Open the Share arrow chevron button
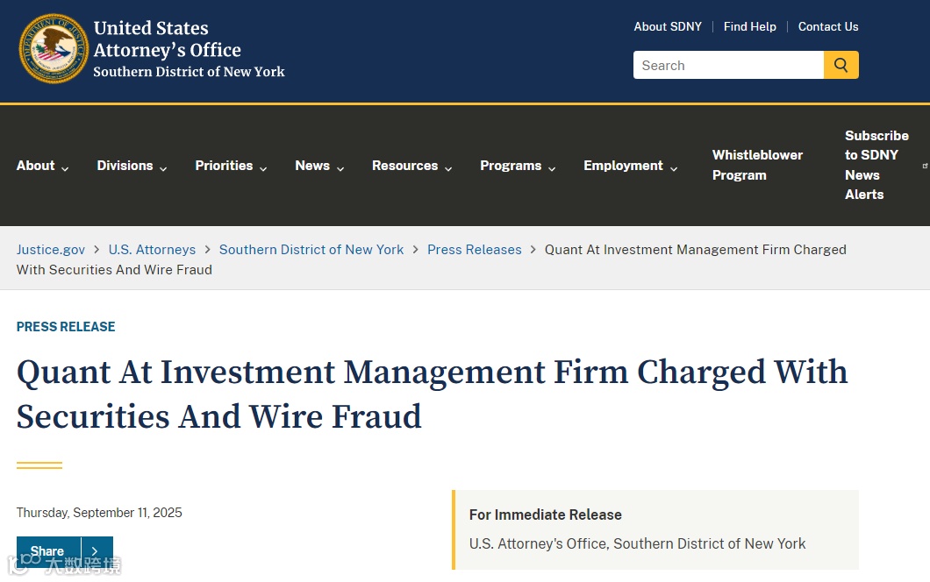 point(97,551)
